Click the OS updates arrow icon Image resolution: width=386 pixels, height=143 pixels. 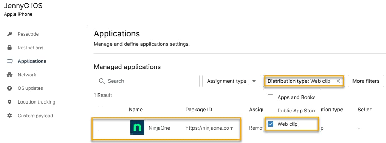point(10,88)
